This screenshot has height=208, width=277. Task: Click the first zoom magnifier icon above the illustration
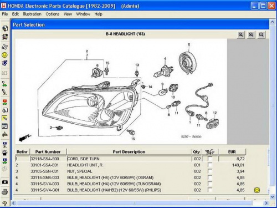(x=240, y=34)
